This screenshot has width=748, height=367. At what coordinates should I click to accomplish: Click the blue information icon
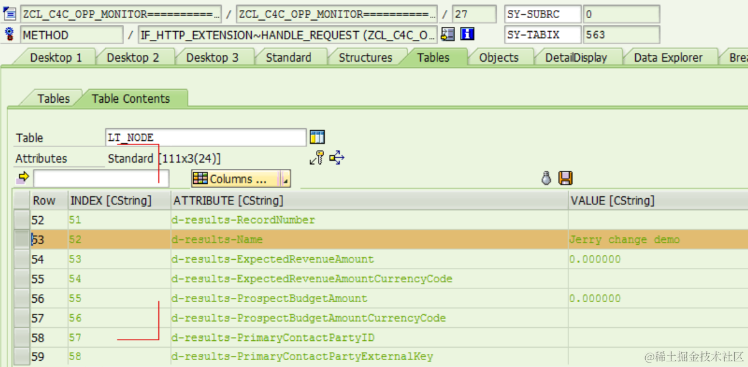(467, 34)
